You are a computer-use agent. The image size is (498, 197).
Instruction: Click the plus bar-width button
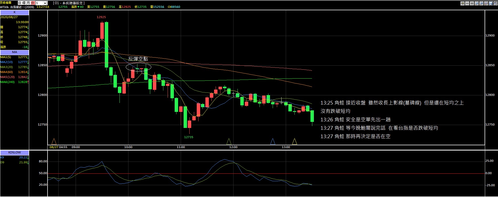pyautogui.click(x=472, y=3)
